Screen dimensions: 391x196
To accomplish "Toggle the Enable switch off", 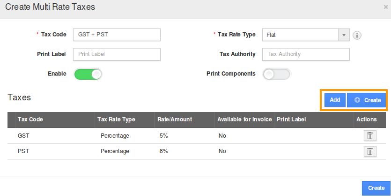I will [x=88, y=74].
